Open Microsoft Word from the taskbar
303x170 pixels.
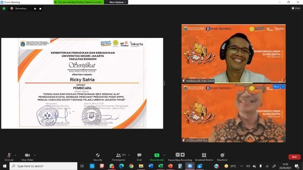pyautogui.click(x=151, y=166)
